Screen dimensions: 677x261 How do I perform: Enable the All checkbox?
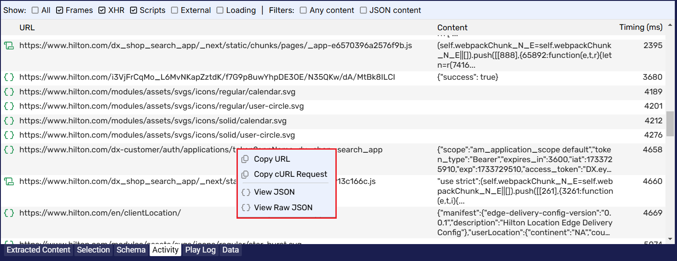click(x=35, y=10)
